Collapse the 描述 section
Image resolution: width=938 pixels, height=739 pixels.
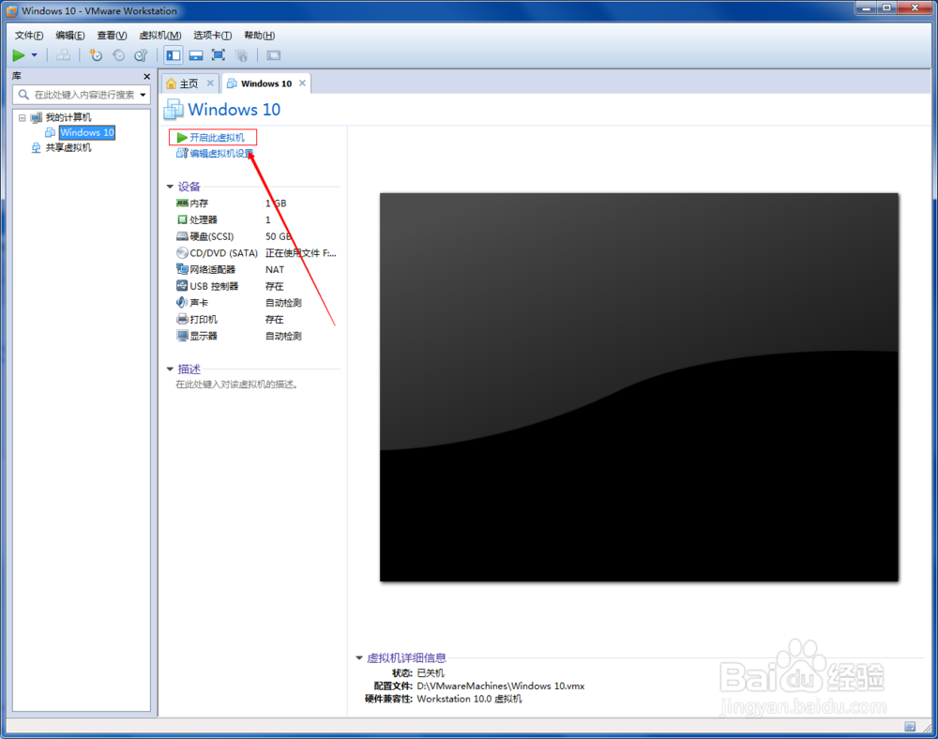170,369
